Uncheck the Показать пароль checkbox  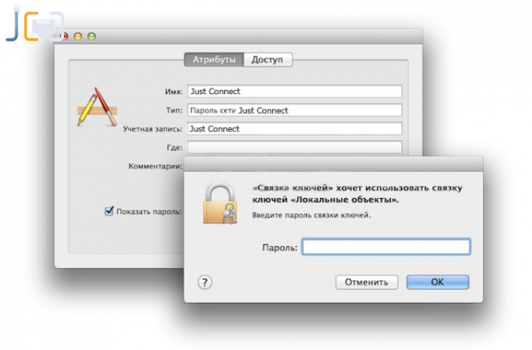point(109,211)
